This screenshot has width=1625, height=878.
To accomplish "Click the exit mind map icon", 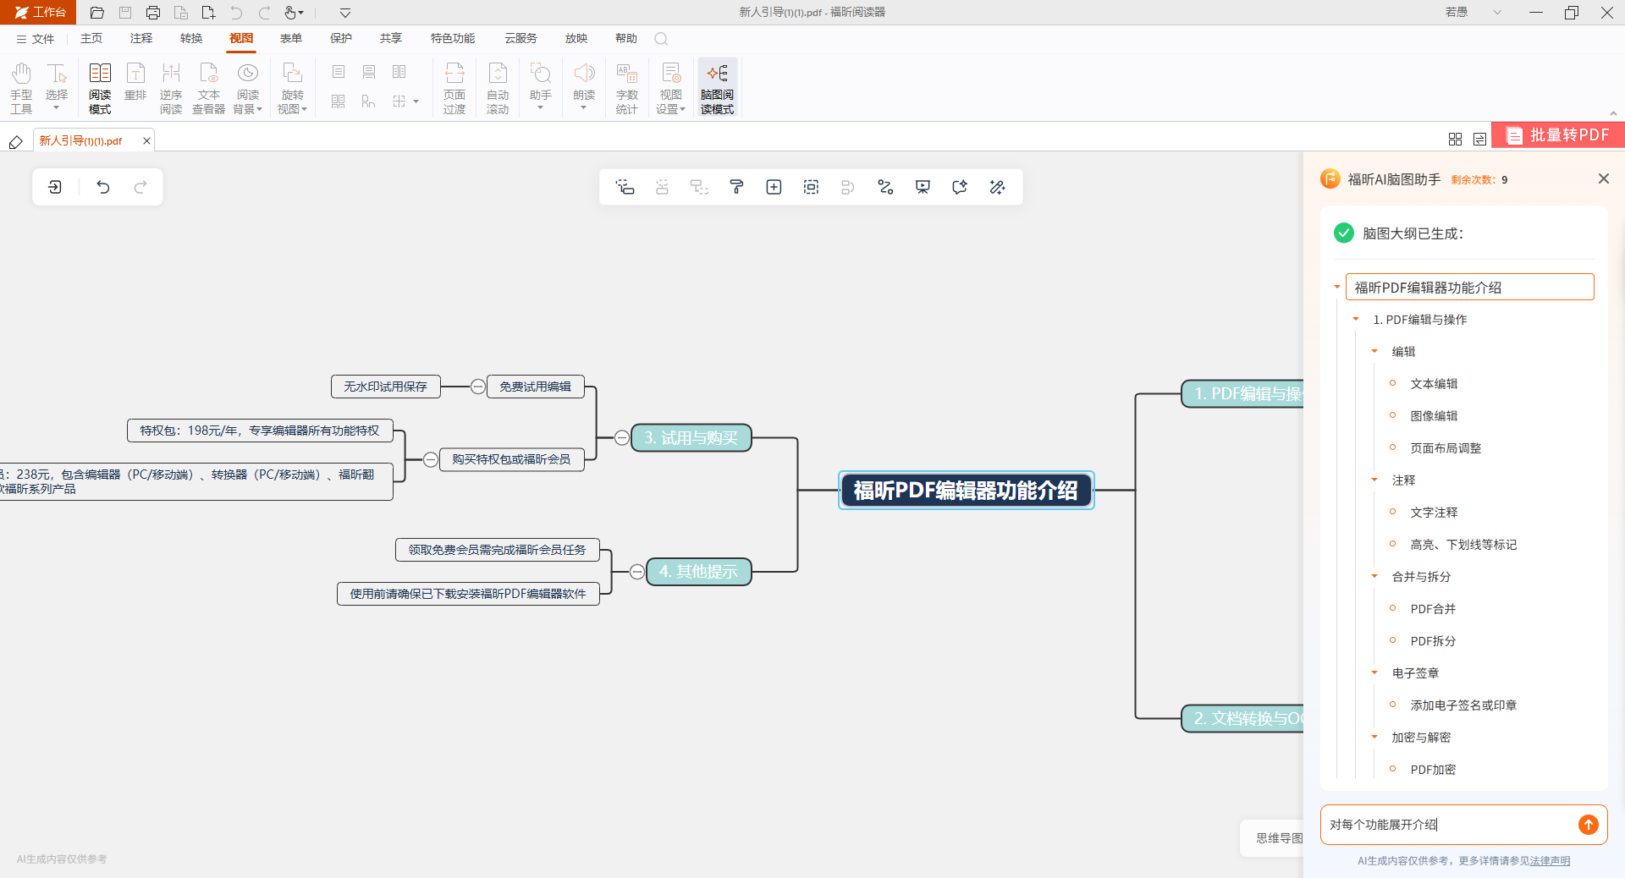I will tap(55, 187).
